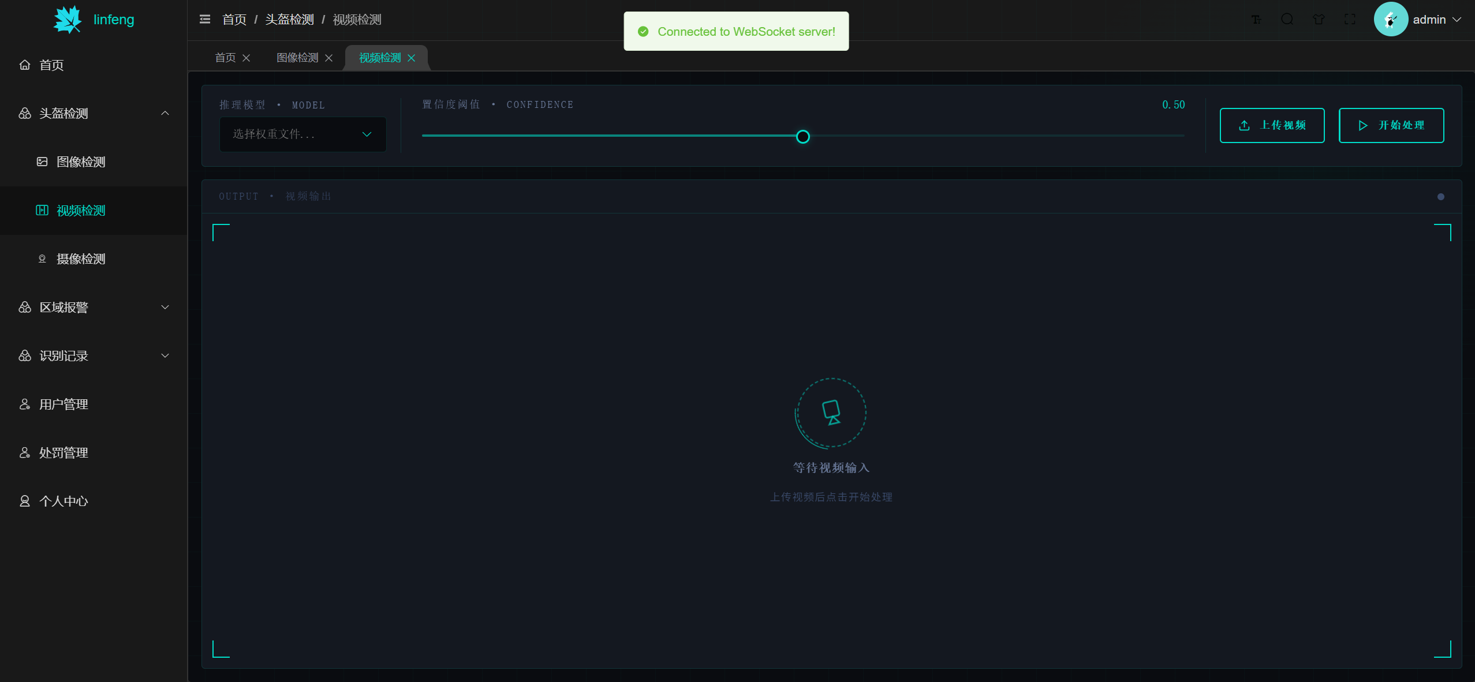Open theme shirt icon in header
The image size is (1475, 682).
point(1319,20)
